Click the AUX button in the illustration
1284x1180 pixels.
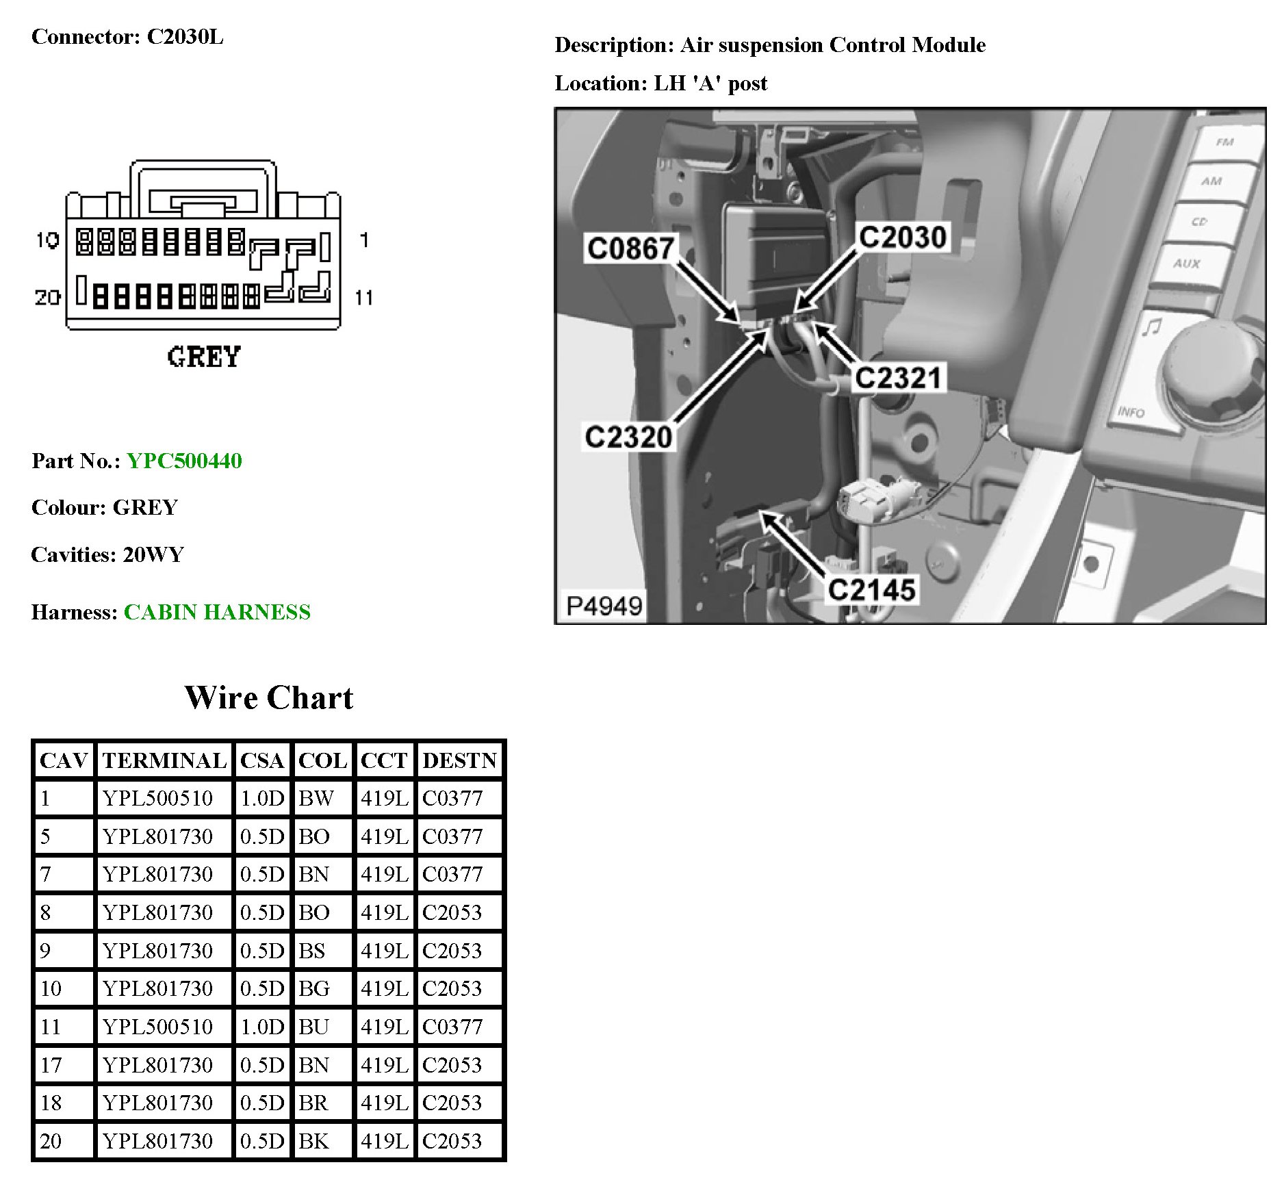[1187, 264]
